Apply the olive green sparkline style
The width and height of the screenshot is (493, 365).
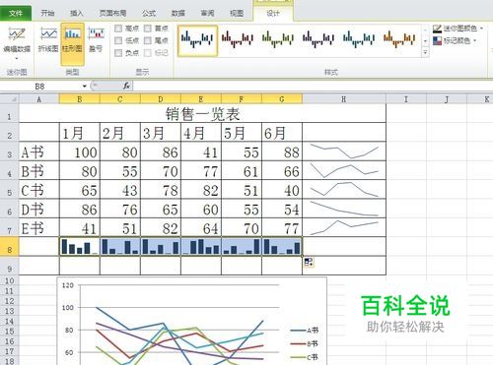278,40
